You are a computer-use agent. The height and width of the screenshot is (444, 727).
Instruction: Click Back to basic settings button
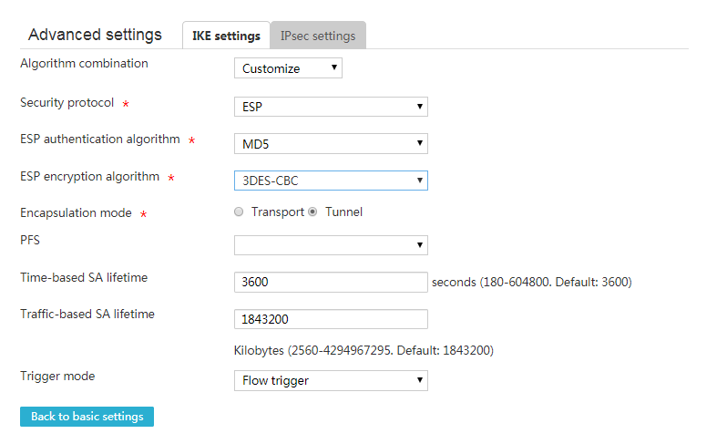[87, 417]
